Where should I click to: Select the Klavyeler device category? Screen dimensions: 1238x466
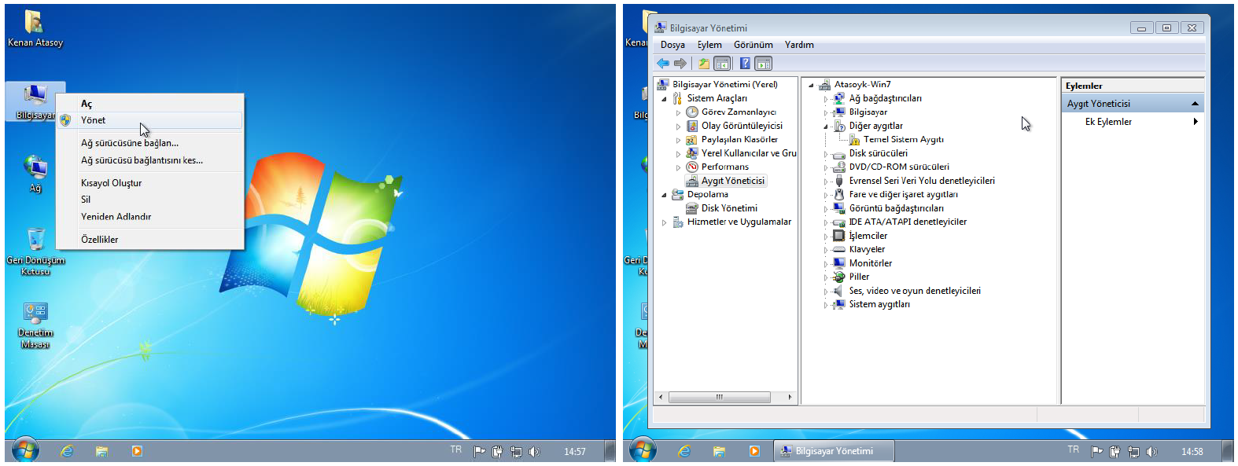[x=867, y=249]
